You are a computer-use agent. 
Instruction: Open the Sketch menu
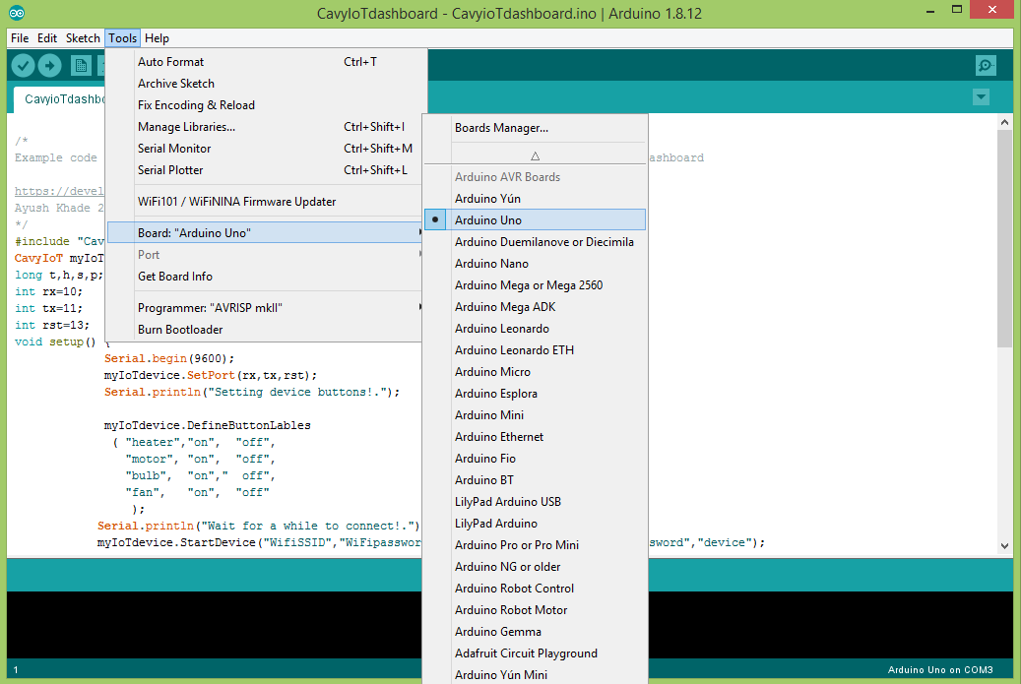(83, 38)
